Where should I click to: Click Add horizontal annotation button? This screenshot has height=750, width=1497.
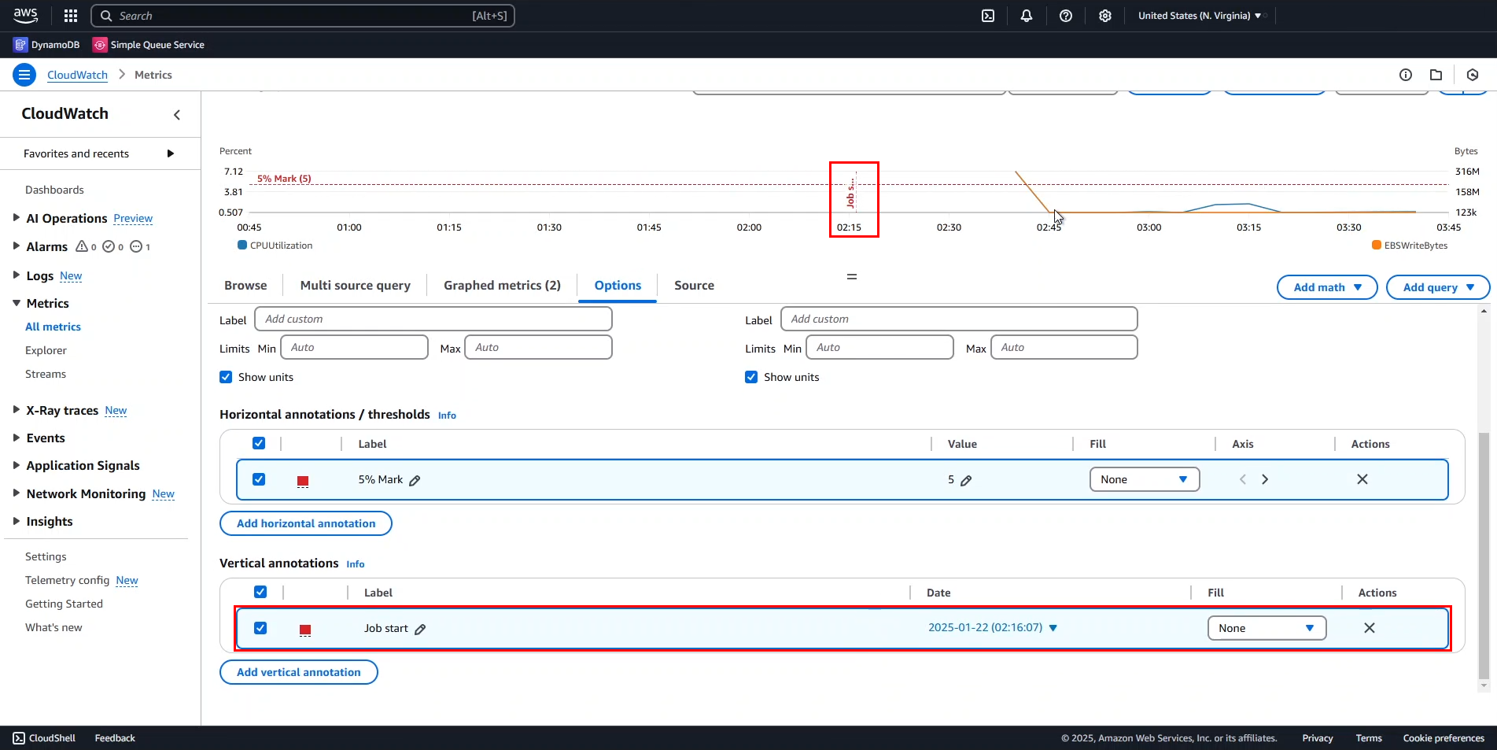coord(306,523)
